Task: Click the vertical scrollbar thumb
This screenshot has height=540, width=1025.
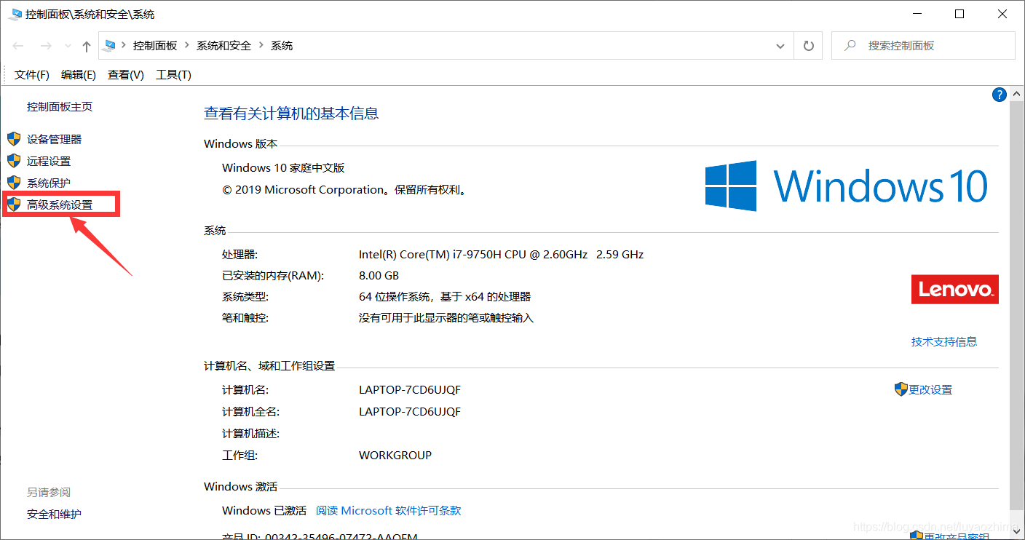Action: pyautogui.click(x=1017, y=304)
